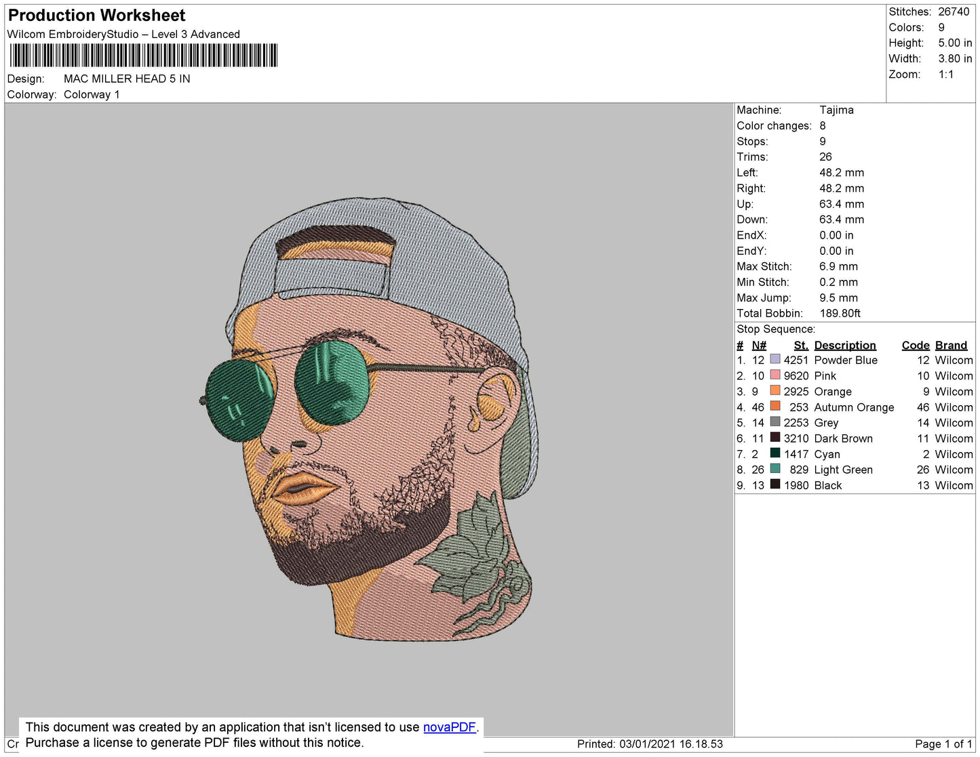
Task: Click the printed date '03/01/2021 16.18.53'
Action: (671, 743)
